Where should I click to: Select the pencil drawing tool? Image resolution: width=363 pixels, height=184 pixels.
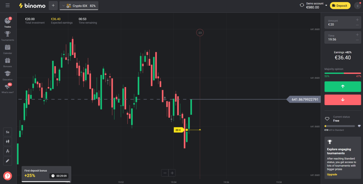pyautogui.click(x=8, y=161)
